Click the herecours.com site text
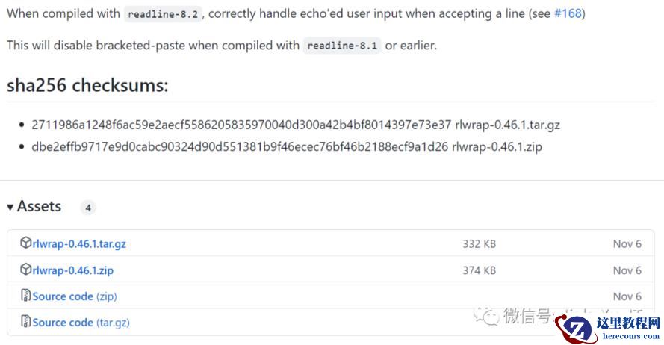 click(x=631, y=336)
